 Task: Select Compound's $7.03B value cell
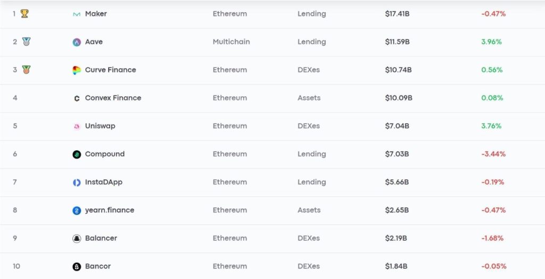(x=397, y=154)
